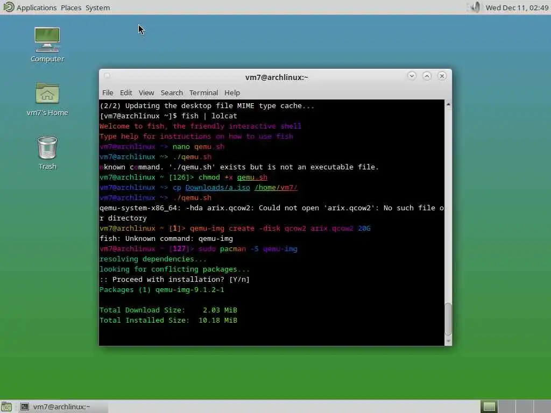
Task: Close the terminal window
Action: [x=442, y=76]
